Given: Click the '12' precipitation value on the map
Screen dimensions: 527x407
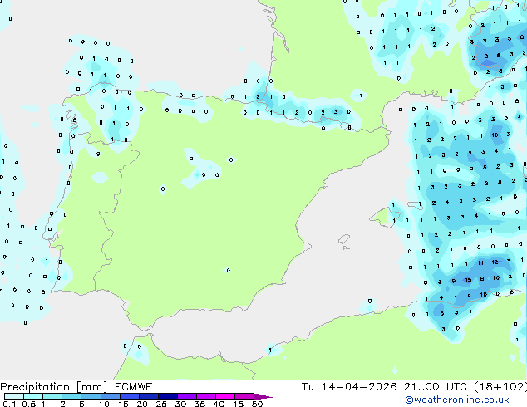Looking at the screenshot, I should pyautogui.click(x=495, y=262).
